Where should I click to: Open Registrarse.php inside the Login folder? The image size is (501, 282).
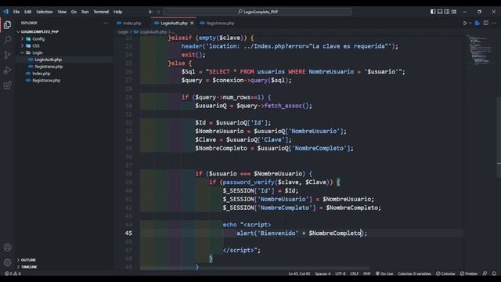49,67
